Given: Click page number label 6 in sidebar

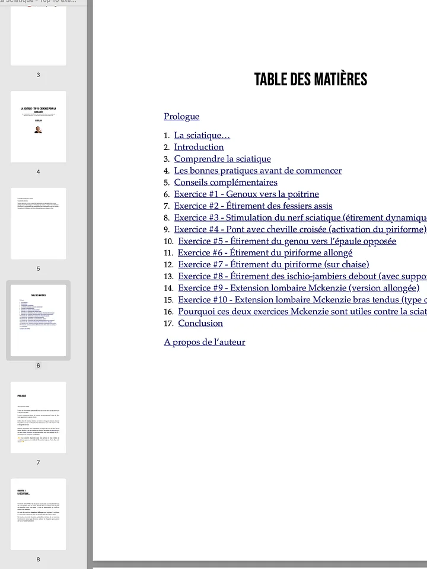Looking at the screenshot, I should pyautogui.click(x=38, y=366).
